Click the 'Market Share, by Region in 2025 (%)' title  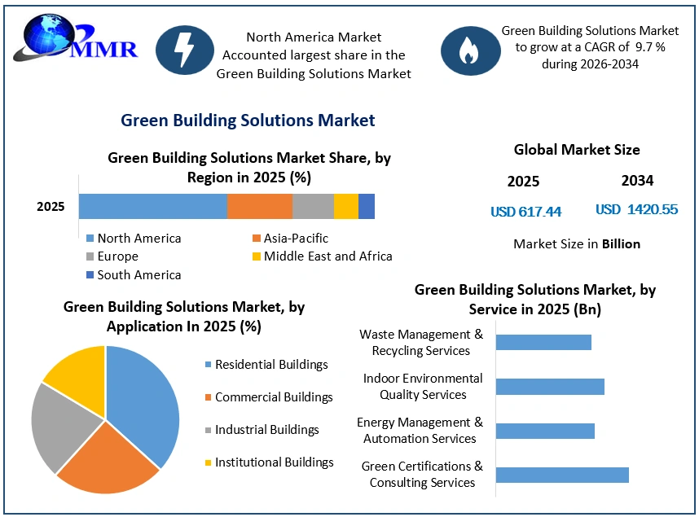[249, 168]
